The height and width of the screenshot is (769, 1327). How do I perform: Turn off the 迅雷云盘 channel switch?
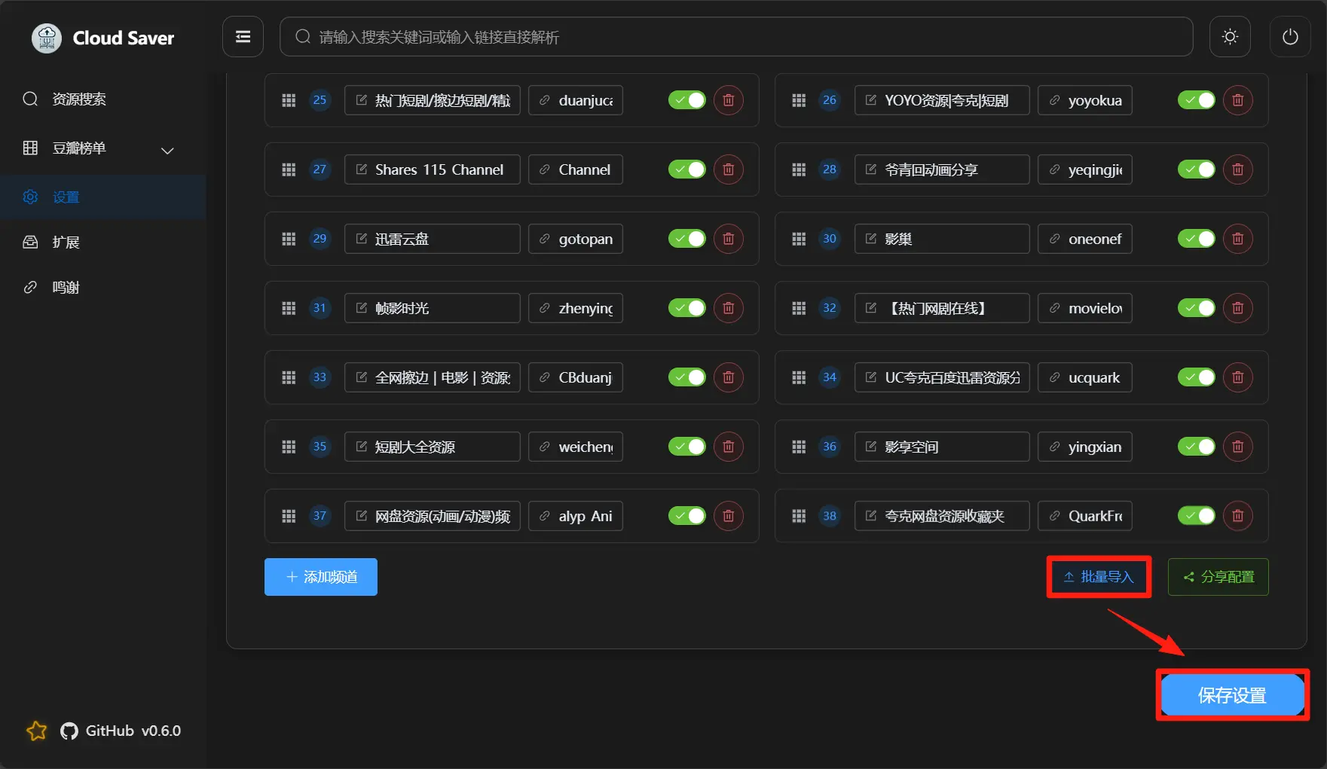[686, 239]
